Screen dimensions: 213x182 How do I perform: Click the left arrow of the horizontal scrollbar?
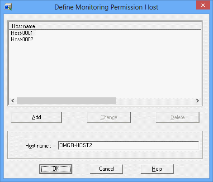tap(13, 101)
